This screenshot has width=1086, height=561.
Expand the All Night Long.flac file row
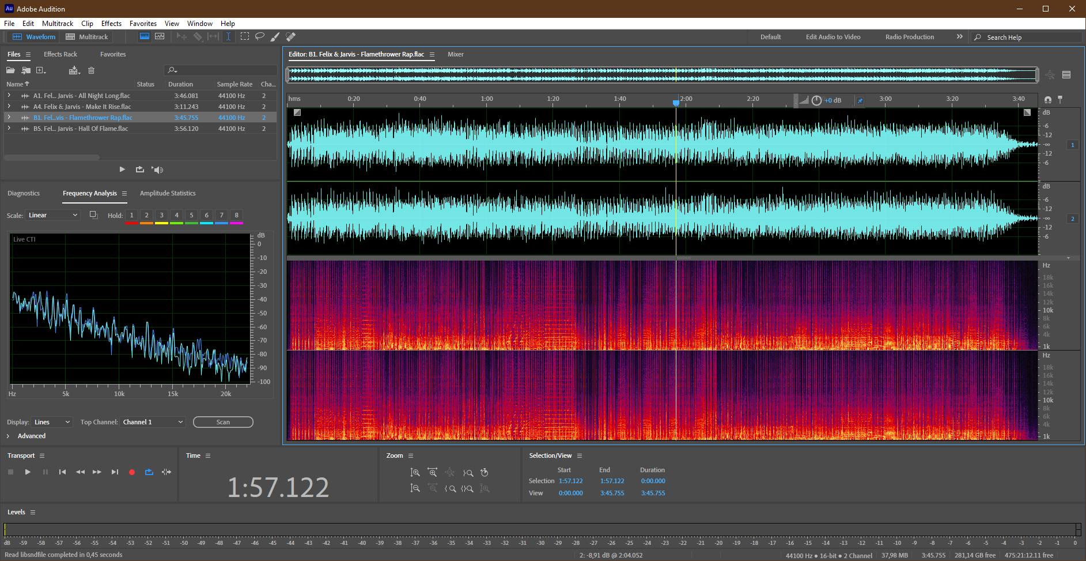pyautogui.click(x=9, y=95)
